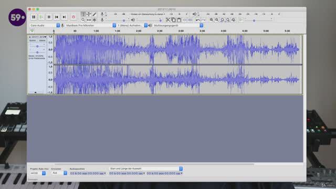The height and width of the screenshot is (189, 336).
Task: Click the Stop transport button
Action: [x=49, y=17]
